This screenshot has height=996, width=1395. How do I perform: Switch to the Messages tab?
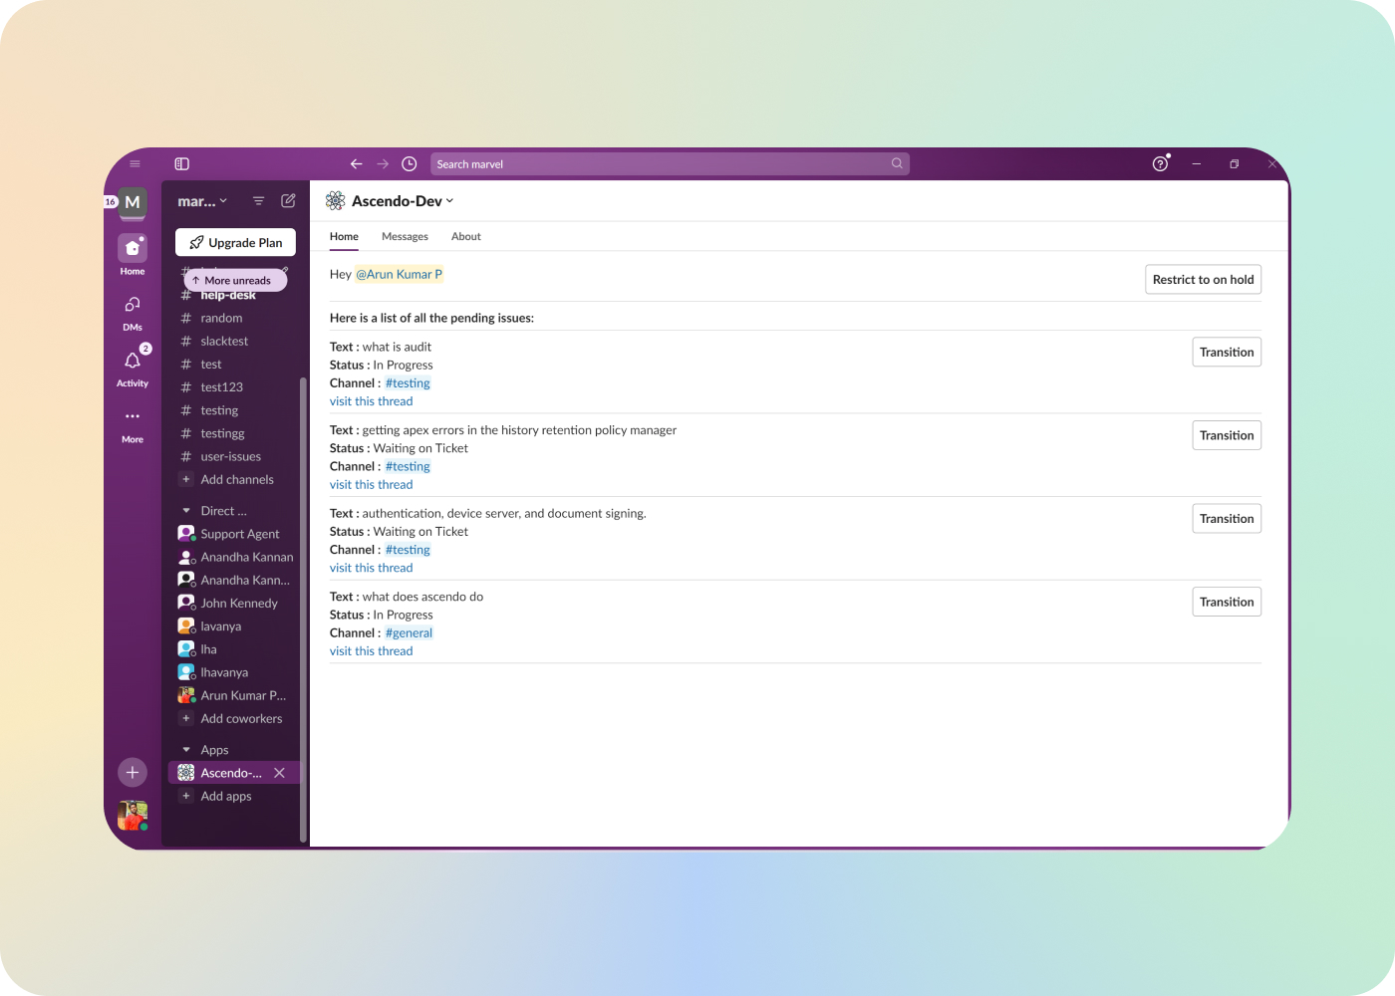pyautogui.click(x=405, y=237)
